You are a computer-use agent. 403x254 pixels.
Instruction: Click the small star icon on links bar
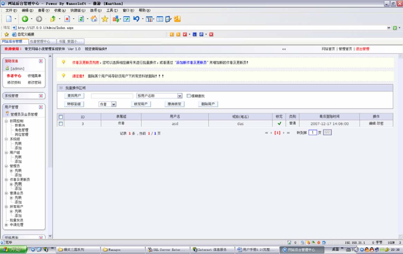coord(7,34)
